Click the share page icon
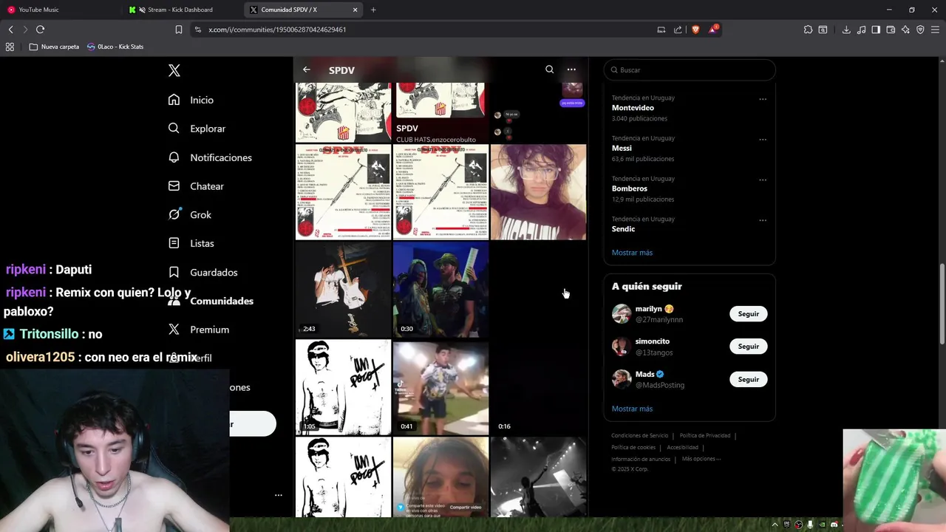This screenshot has height=532, width=946. [x=678, y=30]
